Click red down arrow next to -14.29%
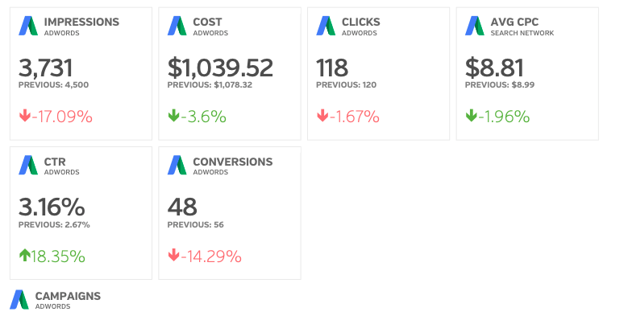The width and height of the screenshot is (628, 320). [174, 255]
